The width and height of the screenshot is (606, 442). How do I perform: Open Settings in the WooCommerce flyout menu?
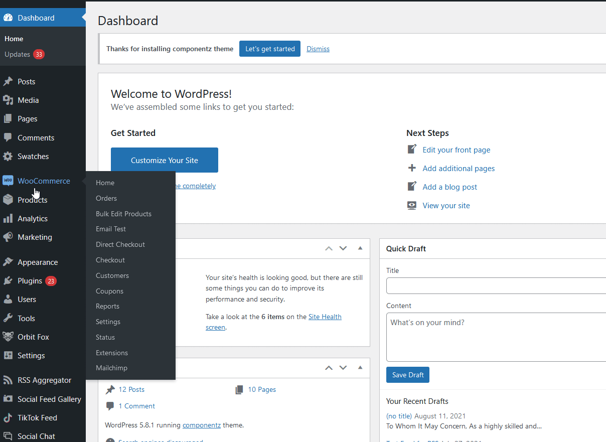108,322
